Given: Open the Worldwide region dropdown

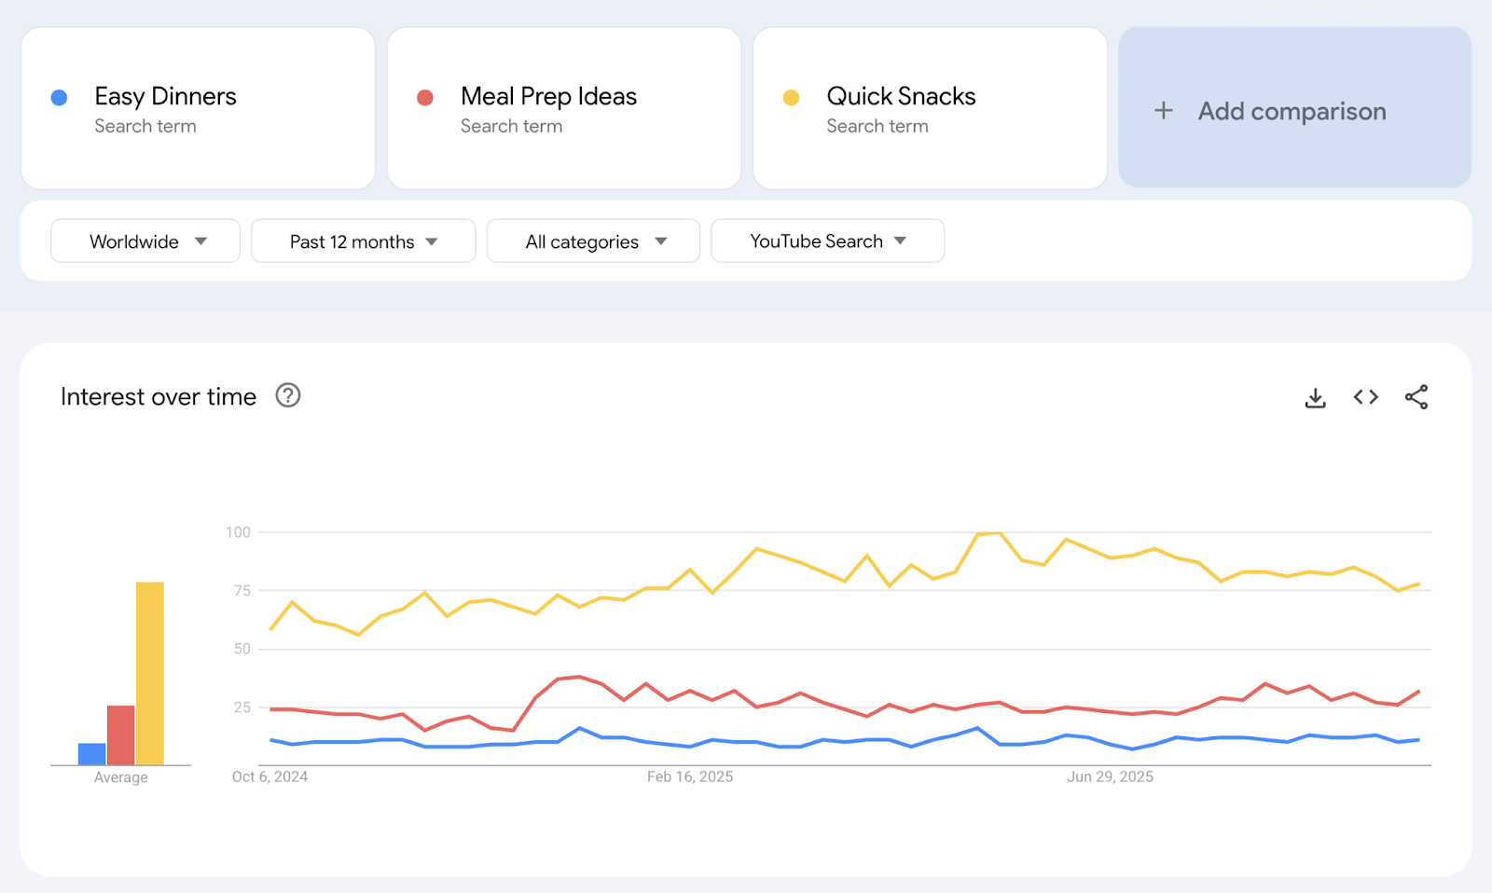Looking at the screenshot, I should point(145,241).
